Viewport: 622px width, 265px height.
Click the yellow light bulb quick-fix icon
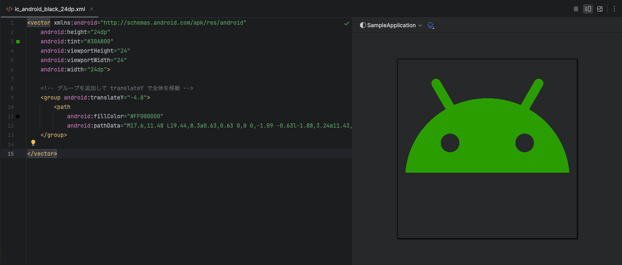33,143
